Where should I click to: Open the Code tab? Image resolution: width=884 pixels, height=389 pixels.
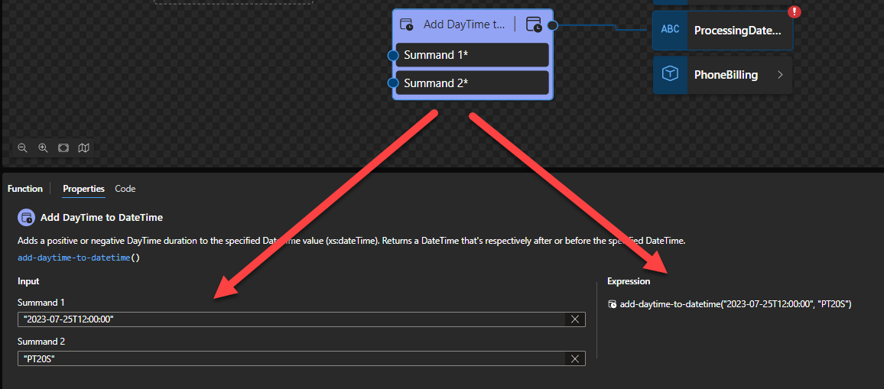125,189
